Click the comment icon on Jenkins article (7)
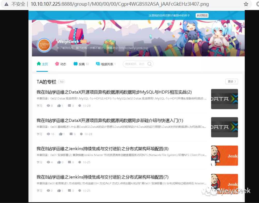The image size is (259, 203). (69, 191)
